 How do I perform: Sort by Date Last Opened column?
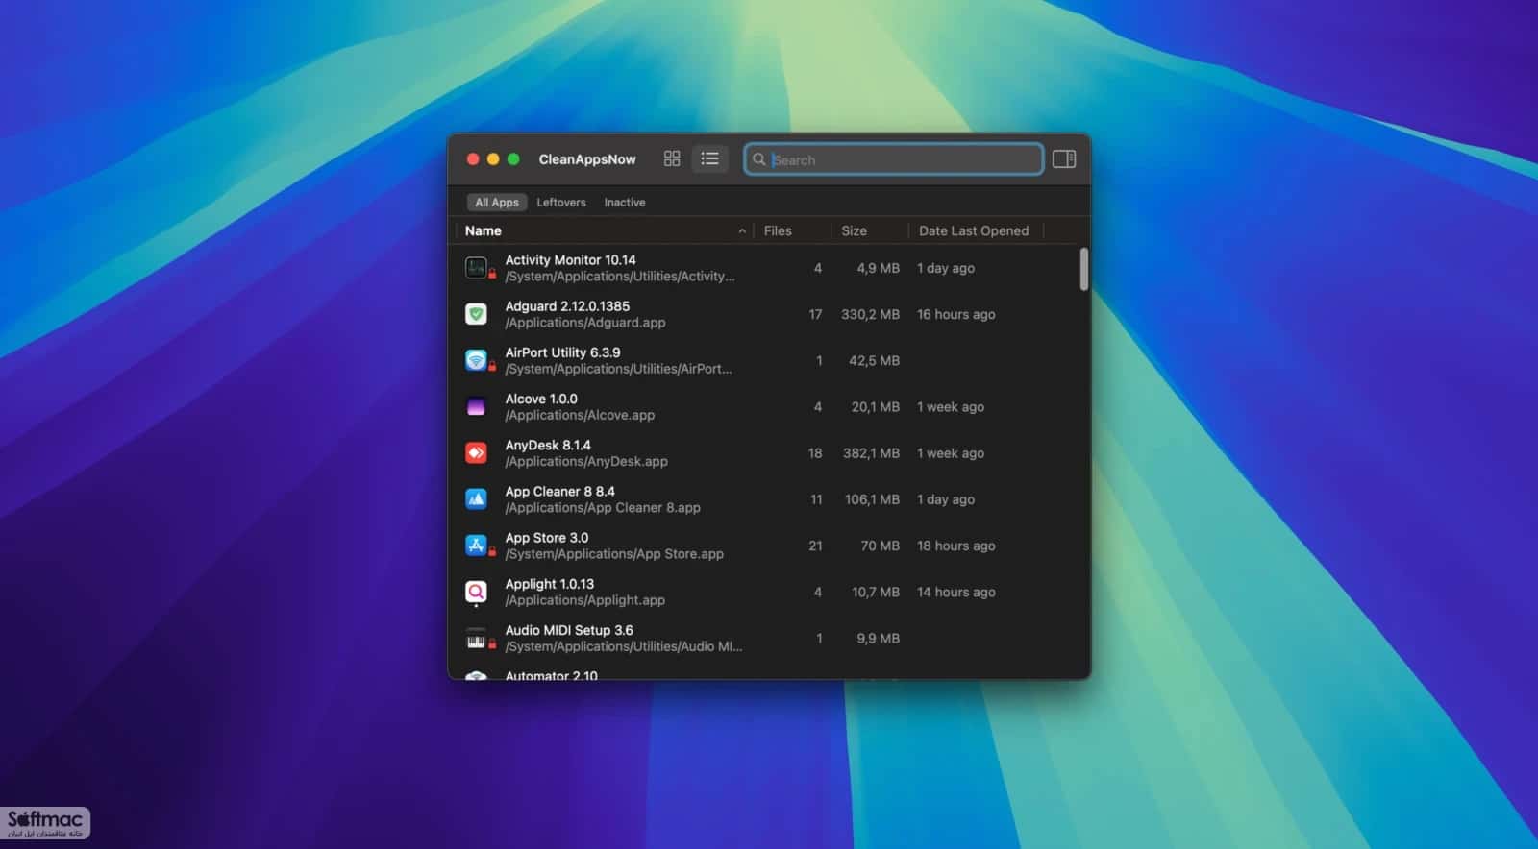(974, 230)
